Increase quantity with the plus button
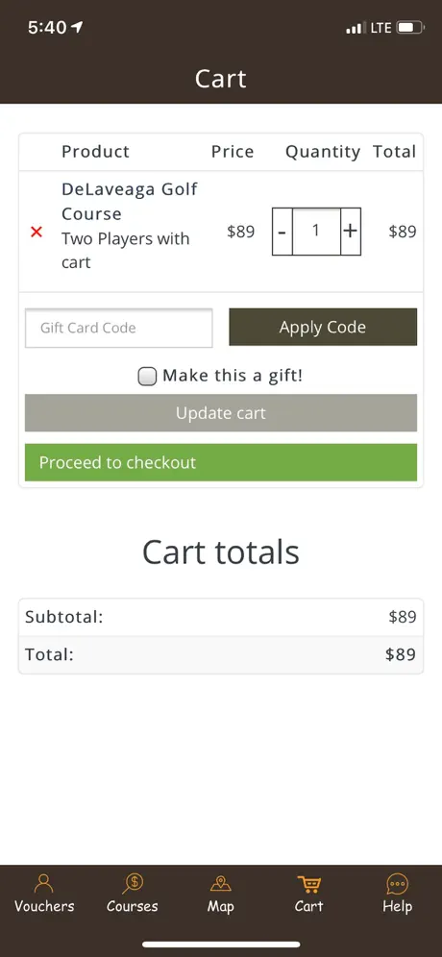Viewport: 442px width, 957px height. tap(351, 232)
